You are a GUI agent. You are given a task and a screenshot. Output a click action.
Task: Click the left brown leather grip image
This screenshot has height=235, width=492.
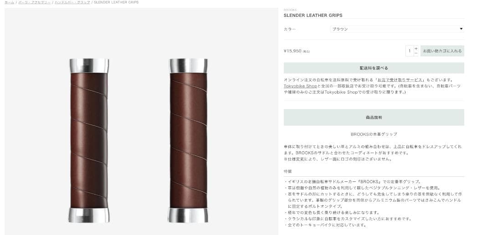point(89,140)
